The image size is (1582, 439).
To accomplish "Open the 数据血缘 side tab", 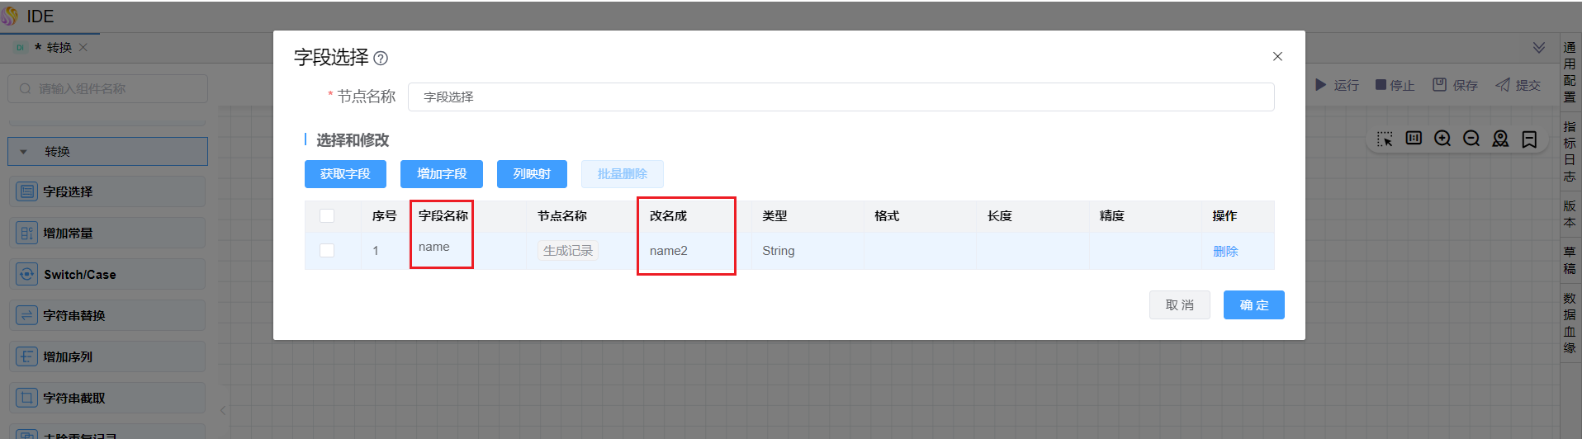I will click(x=1570, y=323).
